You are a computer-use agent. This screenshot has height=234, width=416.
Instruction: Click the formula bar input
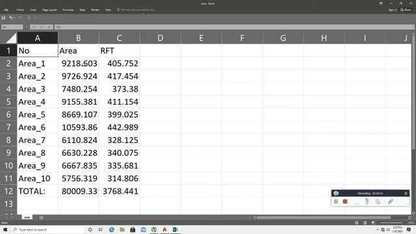233,27
